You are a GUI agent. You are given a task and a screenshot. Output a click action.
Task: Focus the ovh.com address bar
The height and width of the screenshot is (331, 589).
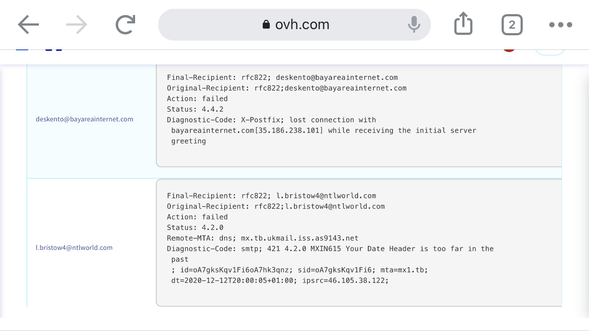tap(302, 25)
